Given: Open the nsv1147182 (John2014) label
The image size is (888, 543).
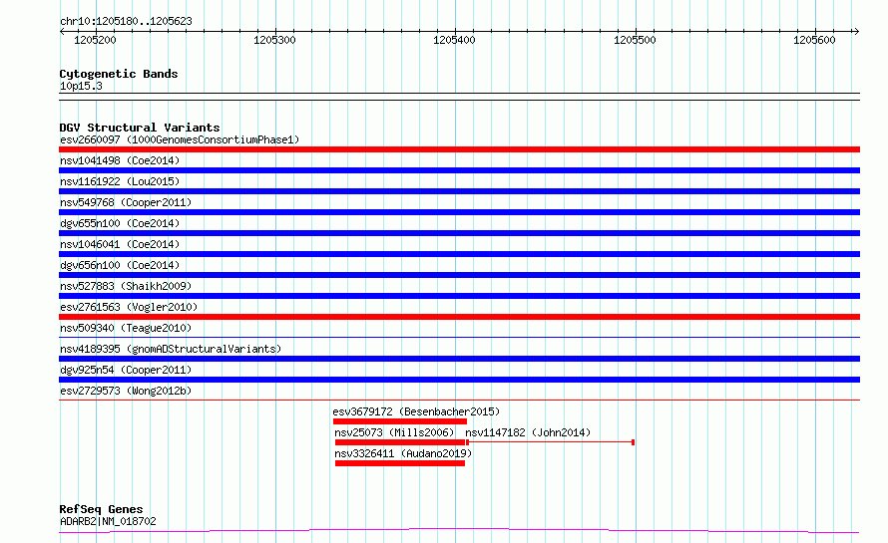Looking at the screenshot, I should click(528, 432).
